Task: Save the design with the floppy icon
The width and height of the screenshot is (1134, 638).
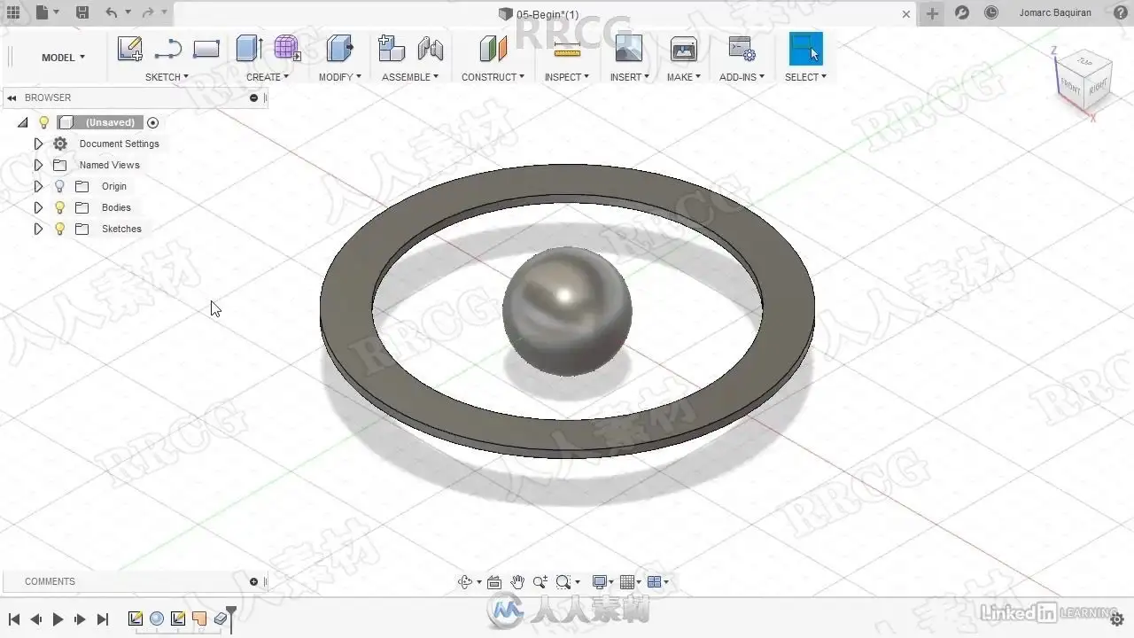Action: (82, 12)
